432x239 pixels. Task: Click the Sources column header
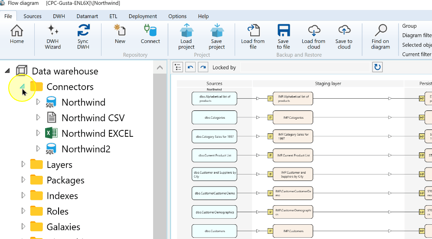(214, 84)
